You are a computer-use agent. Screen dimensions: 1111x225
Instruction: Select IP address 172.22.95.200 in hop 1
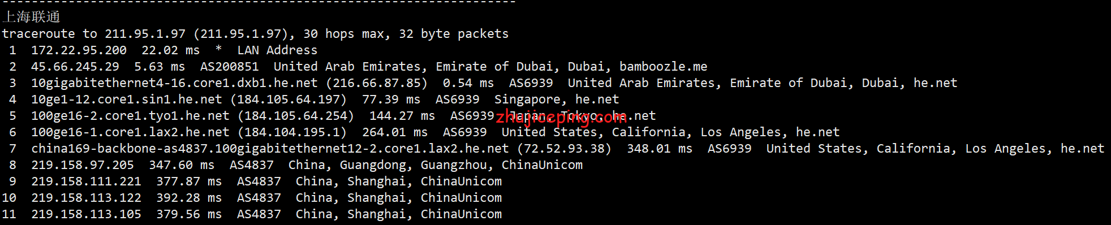coord(79,50)
